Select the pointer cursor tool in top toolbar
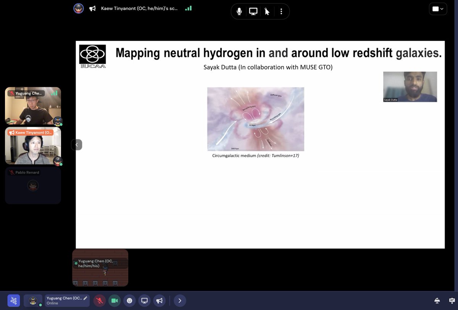The width and height of the screenshot is (458, 310). coord(267,11)
